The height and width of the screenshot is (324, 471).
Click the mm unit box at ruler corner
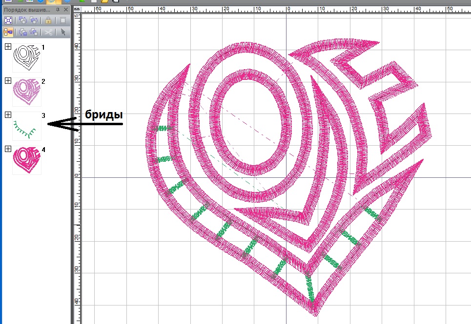77,9
